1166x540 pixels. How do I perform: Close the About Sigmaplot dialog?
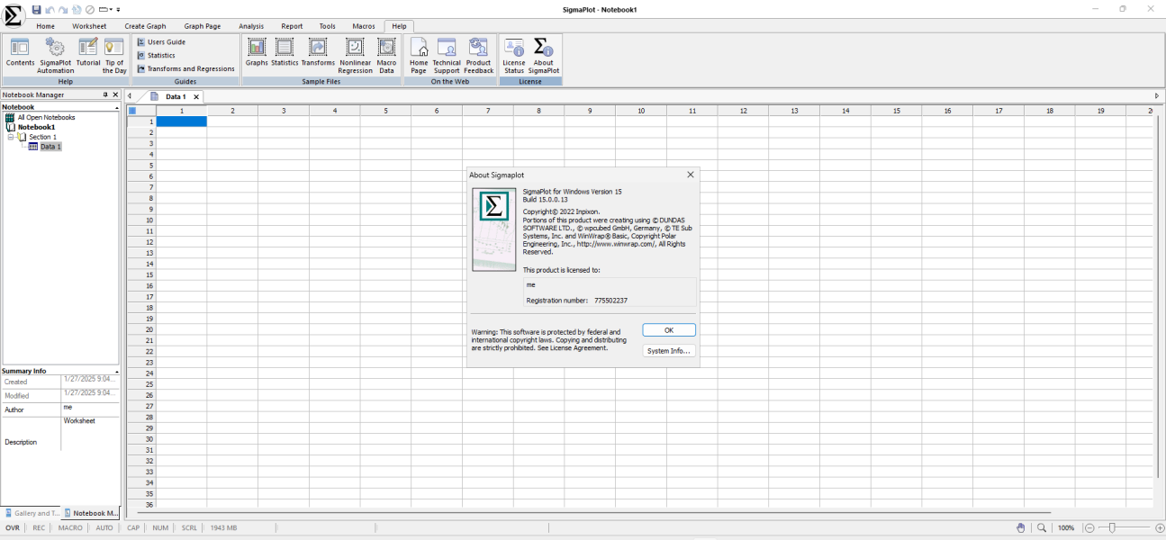[691, 175]
